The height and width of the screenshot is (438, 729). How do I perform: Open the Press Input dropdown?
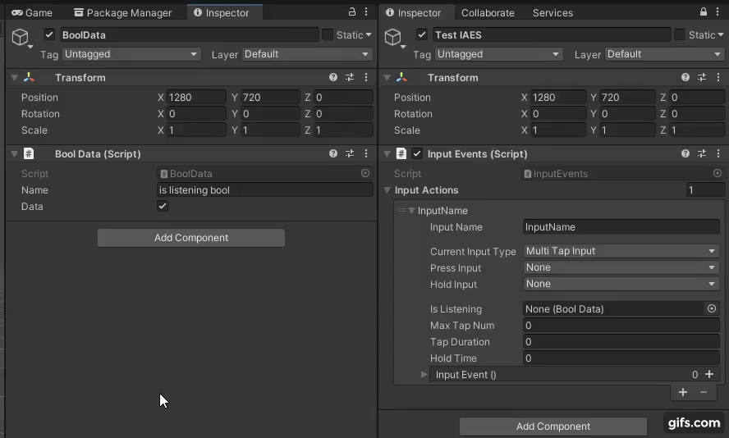pyautogui.click(x=621, y=267)
